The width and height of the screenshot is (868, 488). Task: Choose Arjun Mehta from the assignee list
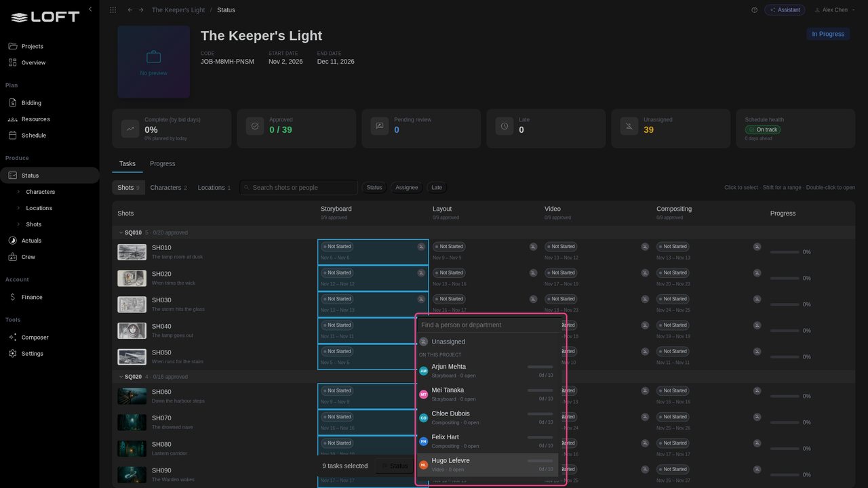pyautogui.click(x=487, y=371)
